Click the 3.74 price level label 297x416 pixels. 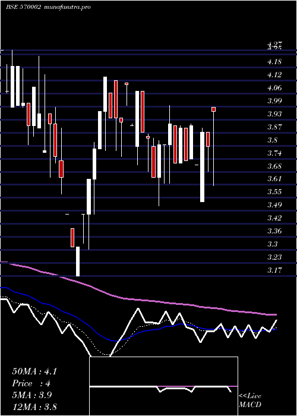(x=274, y=153)
